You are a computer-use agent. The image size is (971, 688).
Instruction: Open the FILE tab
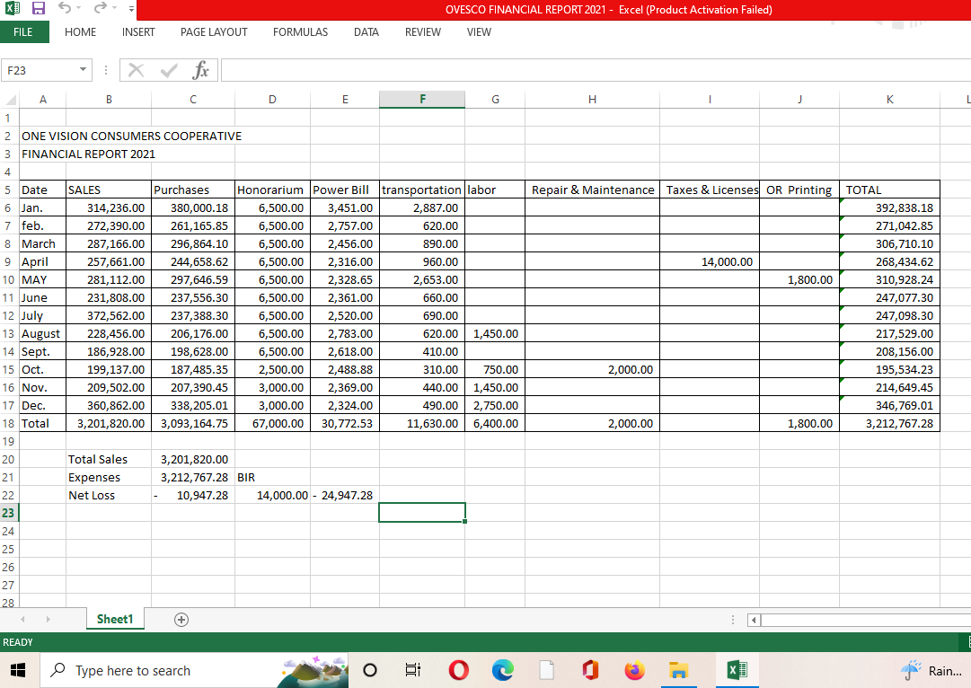coord(23,32)
